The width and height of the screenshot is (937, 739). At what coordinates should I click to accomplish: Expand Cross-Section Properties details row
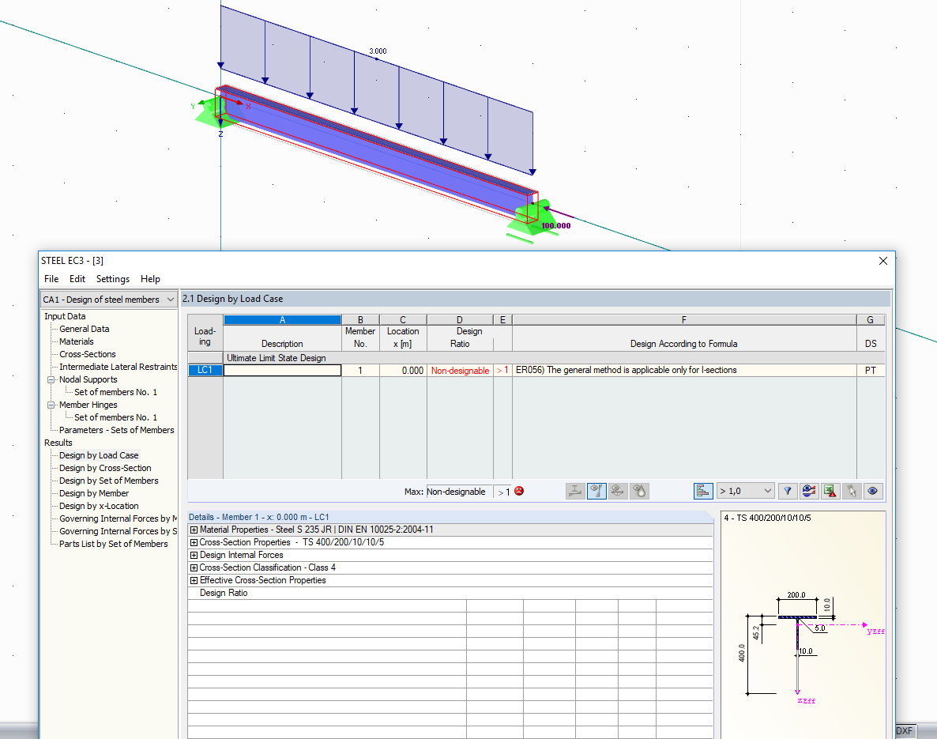[x=194, y=542]
